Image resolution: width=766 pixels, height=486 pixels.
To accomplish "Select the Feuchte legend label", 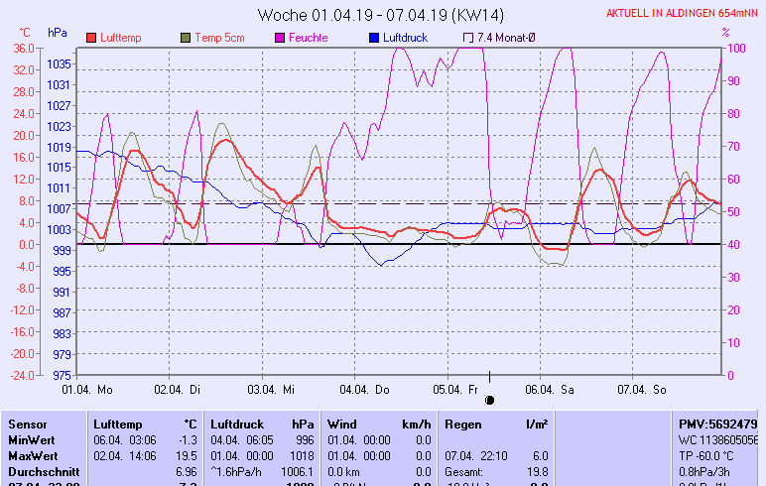I will pyautogui.click(x=308, y=38).
